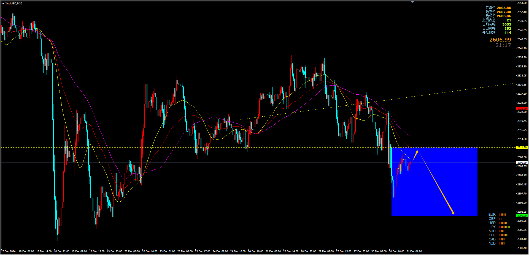Click the 19 Dec 07:00 time label
Screen dimensions: 529x255
pos(79,251)
